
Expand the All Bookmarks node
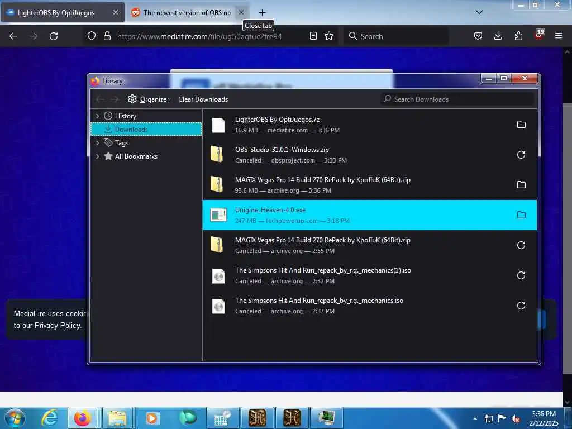(x=97, y=156)
